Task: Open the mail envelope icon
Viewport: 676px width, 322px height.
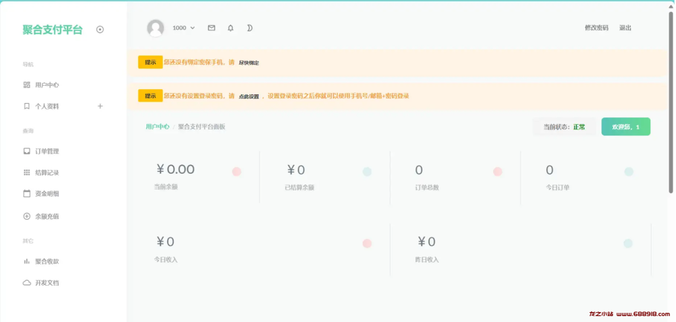Action: pyautogui.click(x=211, y=28)
